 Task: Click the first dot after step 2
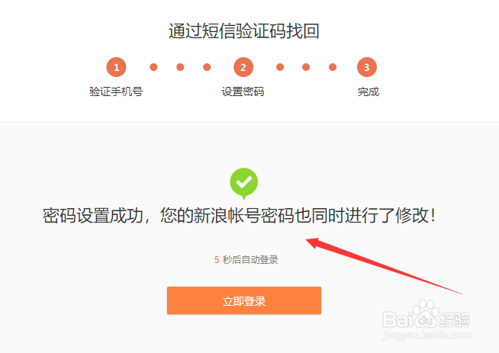280,67
